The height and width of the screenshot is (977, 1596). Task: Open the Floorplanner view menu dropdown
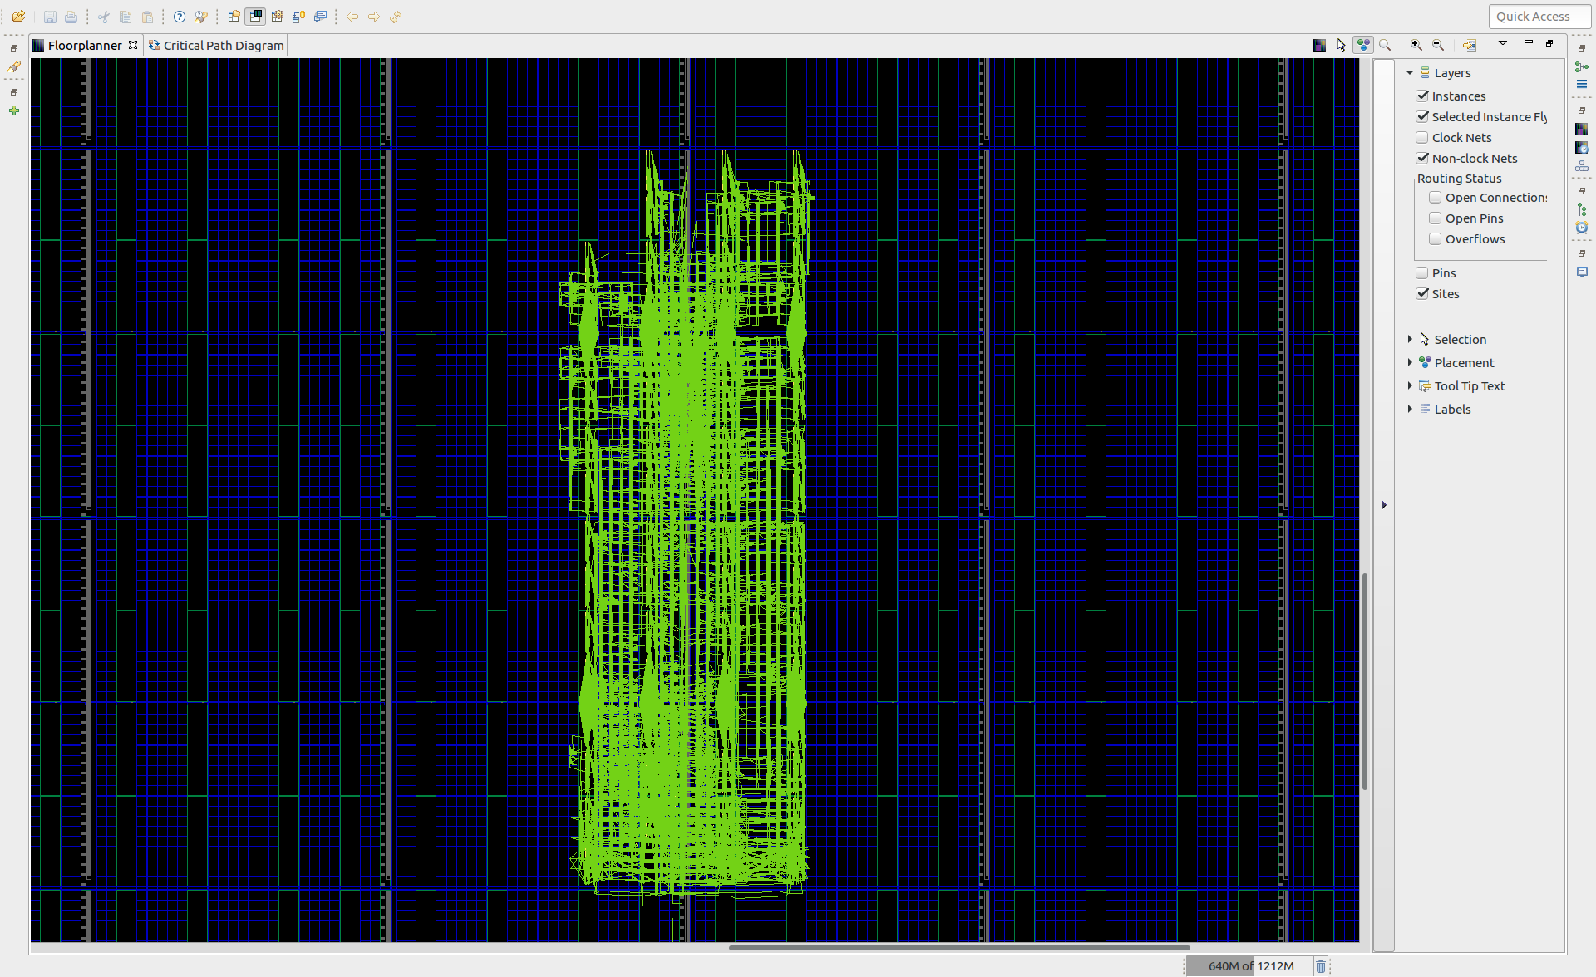click(1503, 43)
